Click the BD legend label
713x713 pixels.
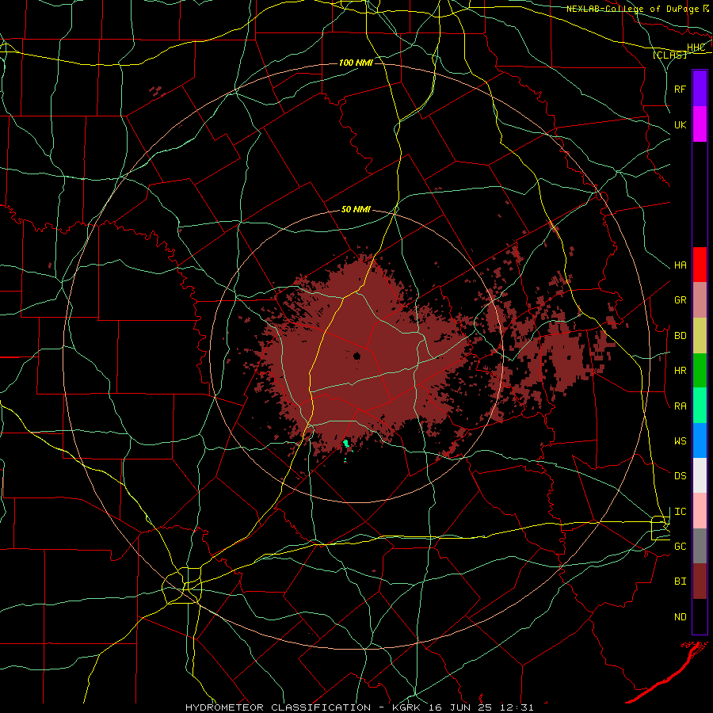(680, 336)
